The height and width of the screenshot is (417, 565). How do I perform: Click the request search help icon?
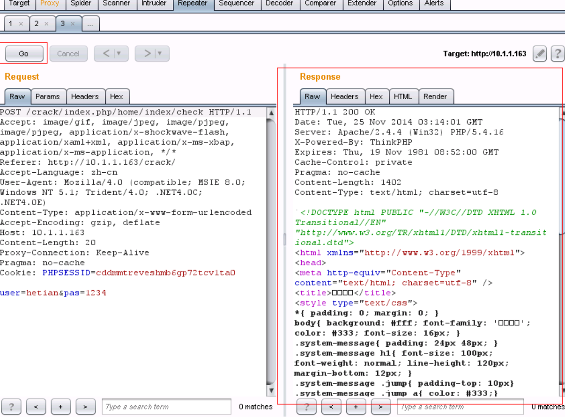click(11, 407)
